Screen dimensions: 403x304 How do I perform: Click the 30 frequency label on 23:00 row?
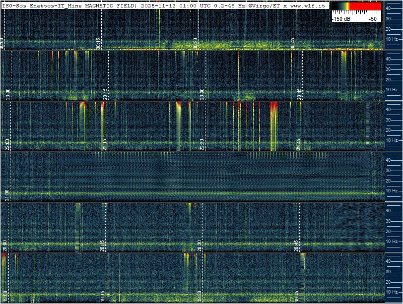[388, 69]
